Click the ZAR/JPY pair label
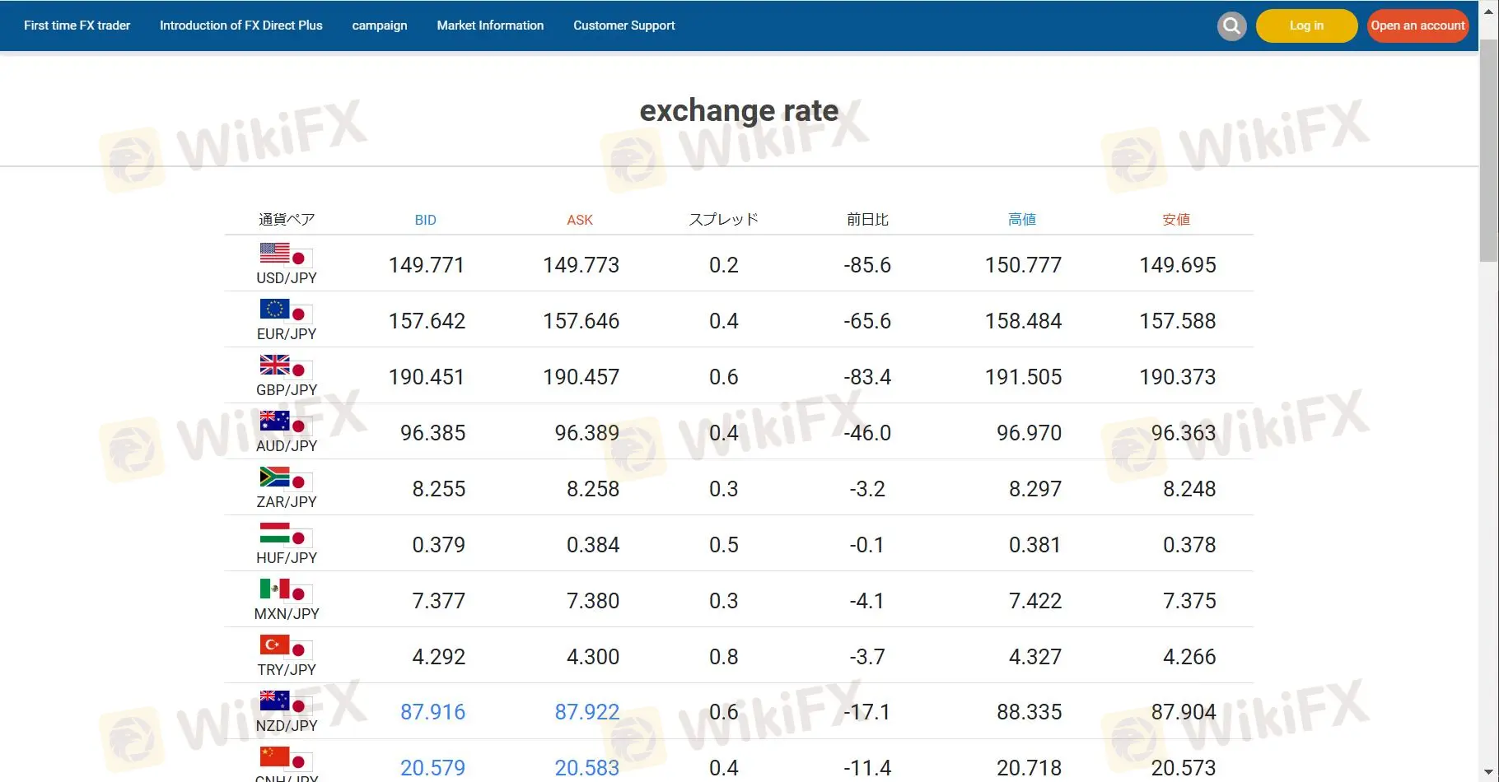Viewport: 1499px width, 782px height. click(x=287, y=502)
